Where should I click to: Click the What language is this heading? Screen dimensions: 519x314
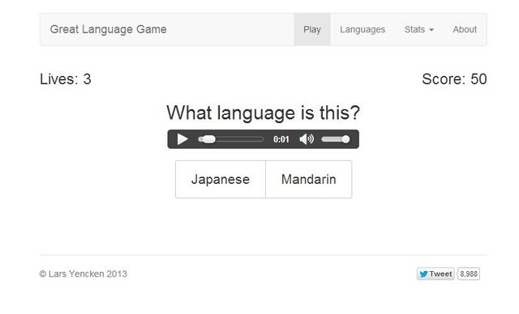pos(263,113)
